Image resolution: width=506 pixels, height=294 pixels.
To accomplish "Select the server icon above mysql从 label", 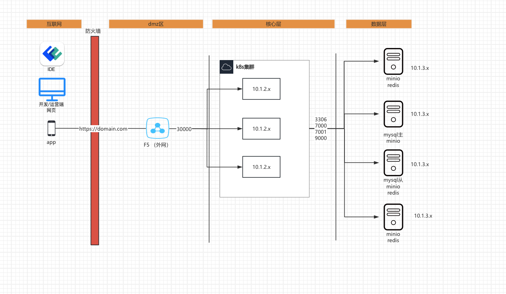I will [x=393, y=163].
